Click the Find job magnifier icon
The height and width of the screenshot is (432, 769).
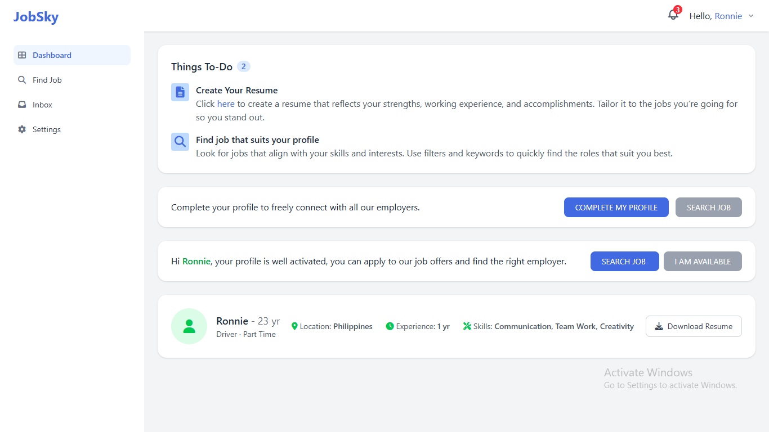[x=180, y=142]
